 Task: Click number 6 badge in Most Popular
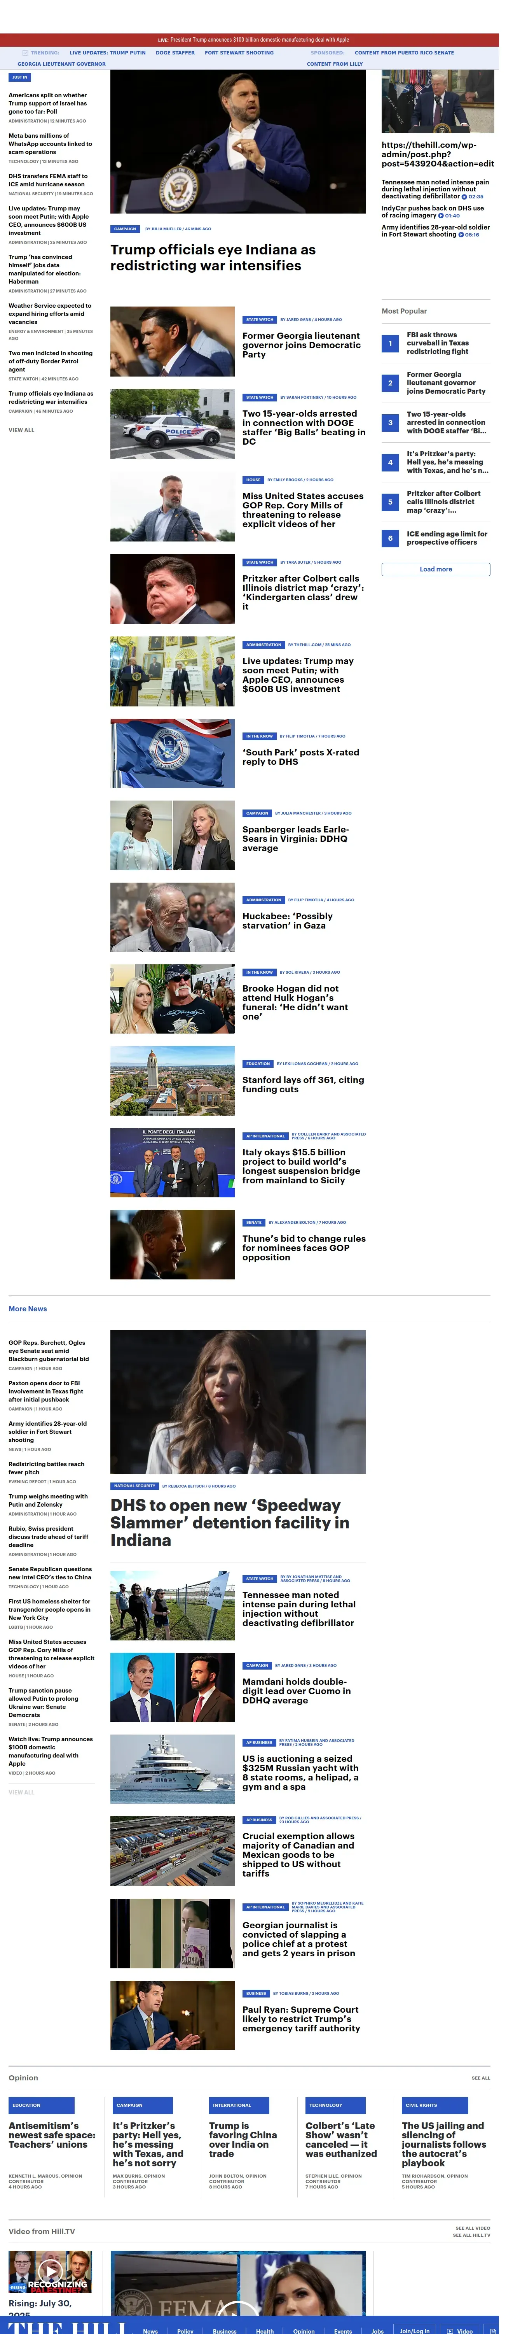390,538
